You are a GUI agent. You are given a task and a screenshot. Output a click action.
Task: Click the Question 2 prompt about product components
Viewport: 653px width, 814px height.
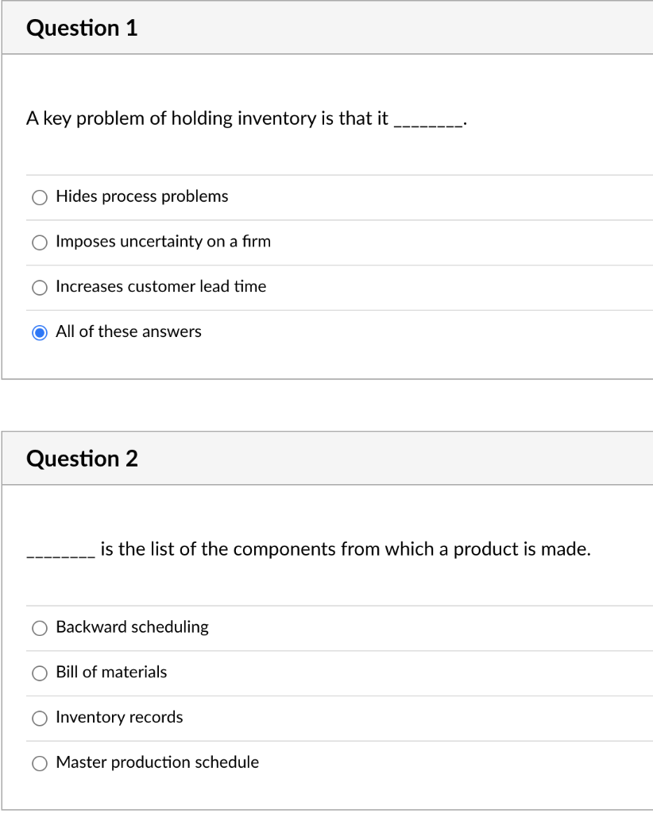[308, 548]
